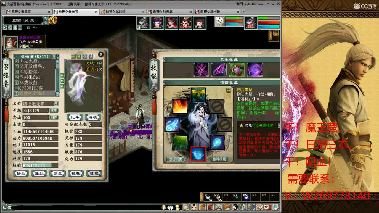Viewport: 379px width, 213px height.
Task: Open the 技能 skills button in pet panel
Action: point(94,173)
